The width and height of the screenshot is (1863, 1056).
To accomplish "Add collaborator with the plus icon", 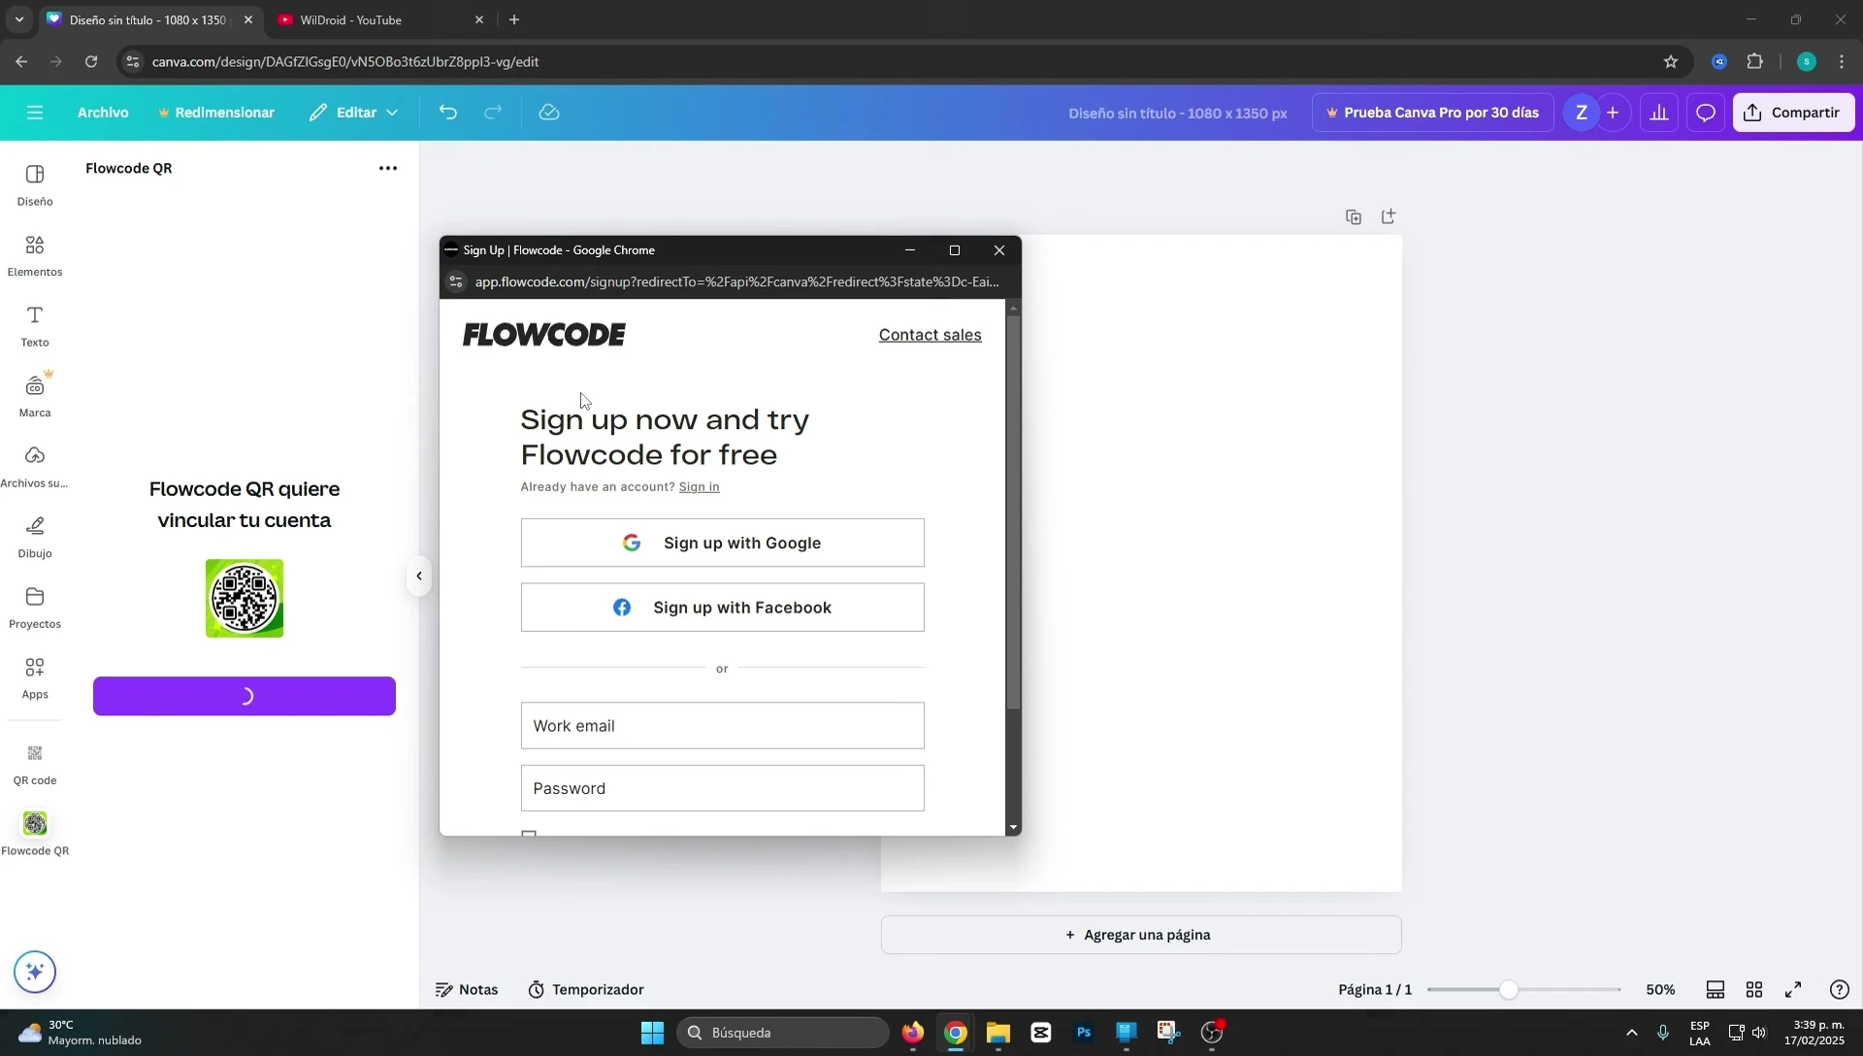I will tap(1613, 113).
